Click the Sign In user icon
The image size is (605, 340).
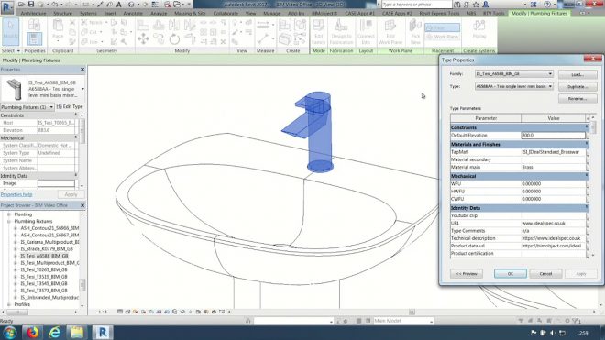(486, 5)
